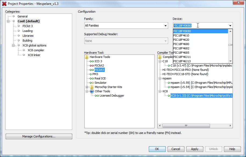Choose the Simulator hardware tool
This screenshot has width=246, height=157.
pos(100,83)
